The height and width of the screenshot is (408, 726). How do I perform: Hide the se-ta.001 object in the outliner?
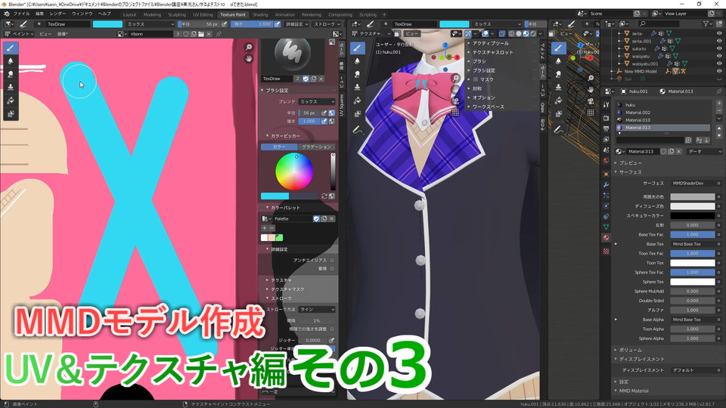[x=718, y=41]
